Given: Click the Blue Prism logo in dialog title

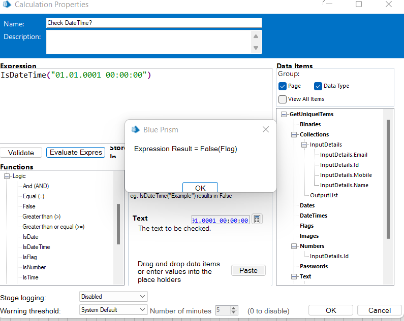Looking at the screenshot, I should pyautogui.click(x=136, y=129).
